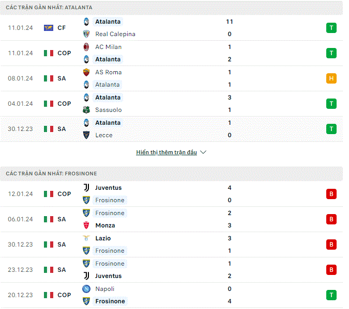Click the red B badge for Frosinone vs Monza

click(x=331, y=219)
